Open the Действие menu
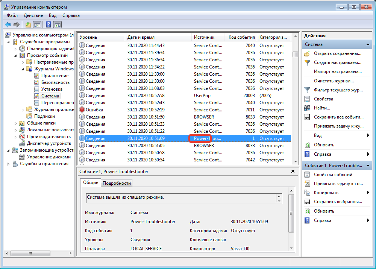The image size is (376, 269). coord(33,15)
